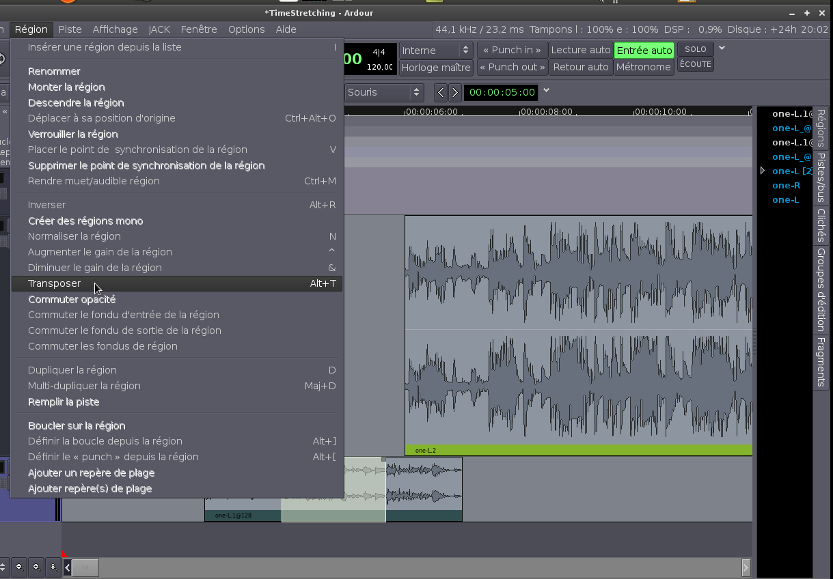Screen dimensions: 833x579
Task: Open the Piste menu
Action: (70, 29)
